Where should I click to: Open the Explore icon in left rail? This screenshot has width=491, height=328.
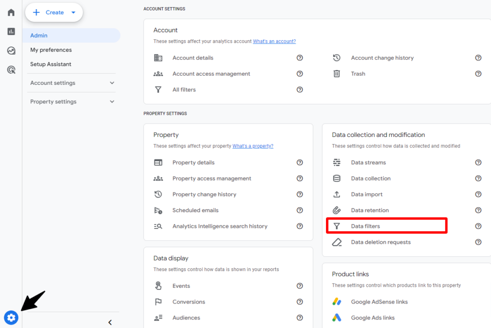coord(11,51)
